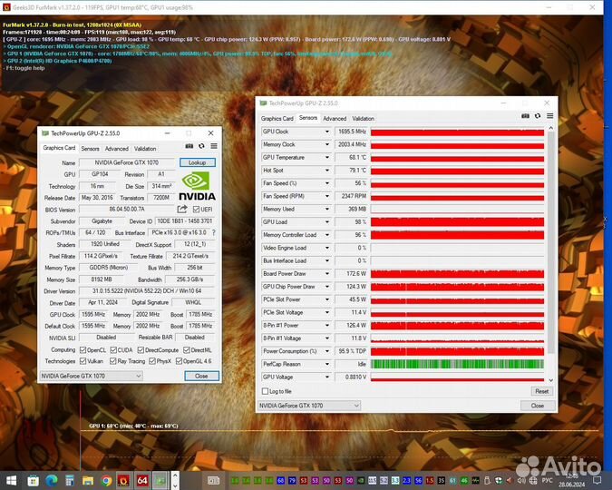Switch to Sensors tab in left GPU-Z window
The image size is (612, 490).
pos(90,149)
